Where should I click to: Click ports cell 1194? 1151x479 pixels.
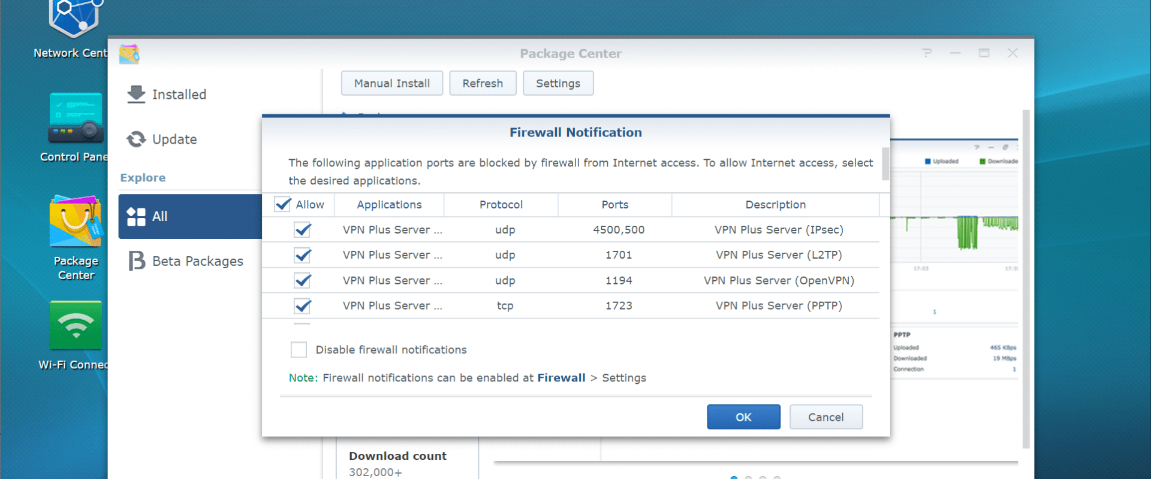click(619, 281)
